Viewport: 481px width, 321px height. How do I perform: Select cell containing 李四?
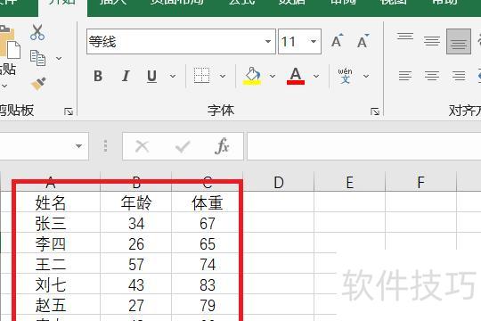pyautogui.click(x=51, y=243)
